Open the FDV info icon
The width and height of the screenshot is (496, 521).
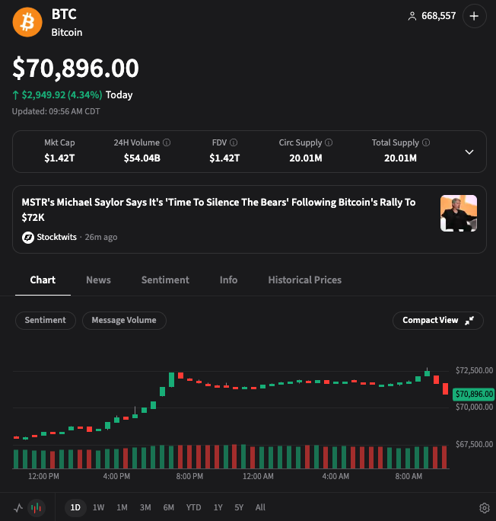point(234,142)
